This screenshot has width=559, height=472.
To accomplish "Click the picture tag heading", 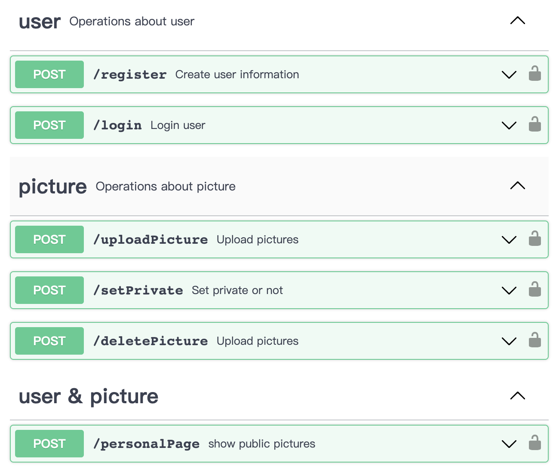I will pyautogui.click(x=52, y=187).
